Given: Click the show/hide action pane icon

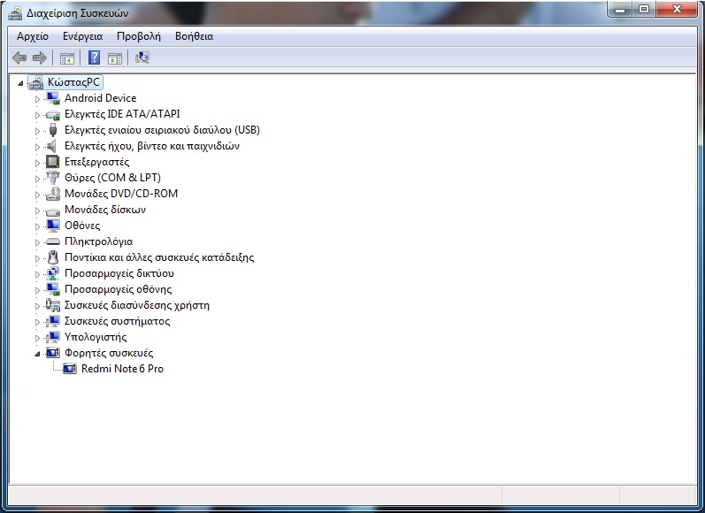Looking at the screenshot, I should click(115, 58).
